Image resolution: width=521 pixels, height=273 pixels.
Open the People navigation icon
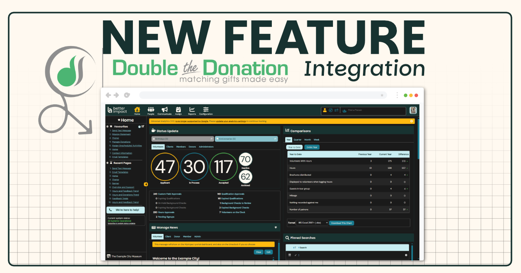[x=151, y=110]
